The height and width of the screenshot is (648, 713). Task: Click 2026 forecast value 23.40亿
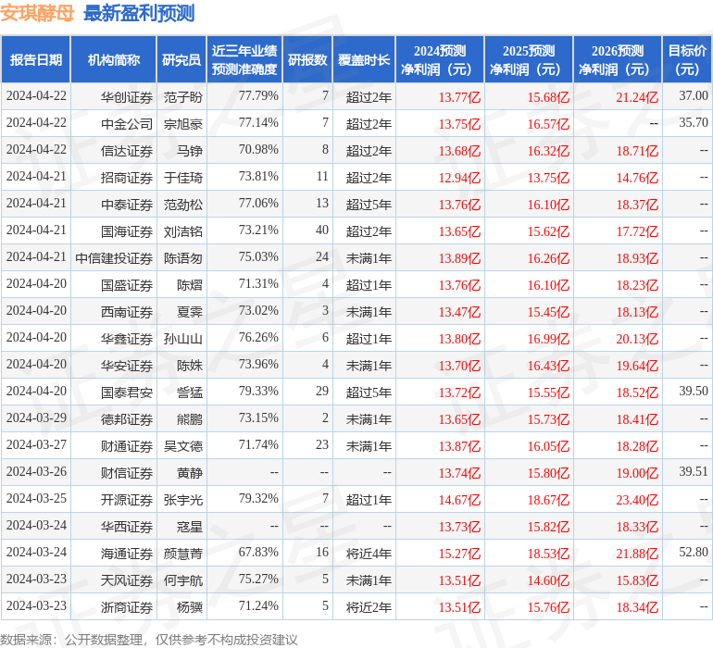coord(637,500)
